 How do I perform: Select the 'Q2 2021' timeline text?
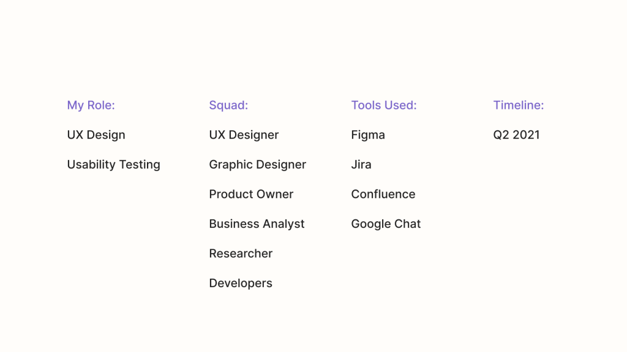[x=516, y=135]
